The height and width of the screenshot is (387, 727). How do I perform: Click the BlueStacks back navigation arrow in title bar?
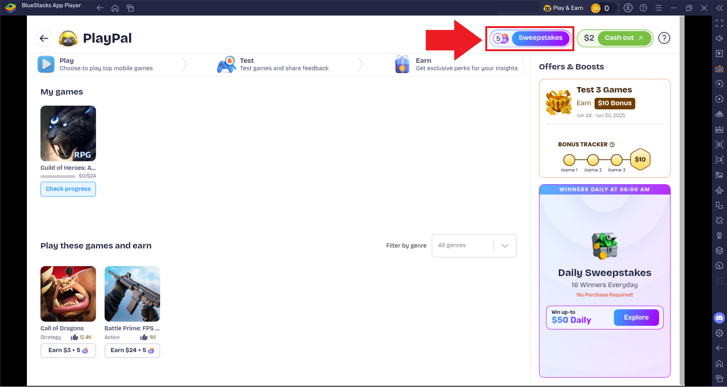(x=100, y=8)
